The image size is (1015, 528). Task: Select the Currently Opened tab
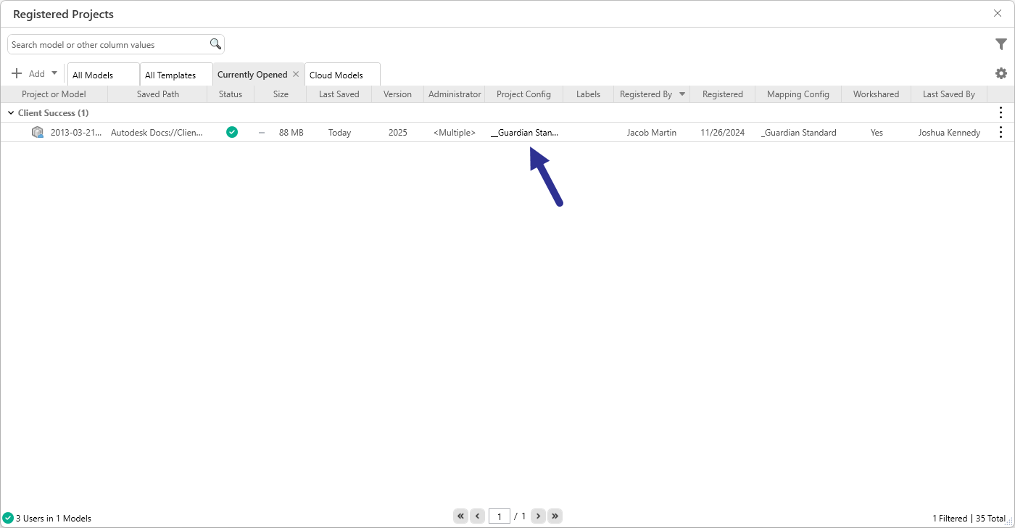252,74
